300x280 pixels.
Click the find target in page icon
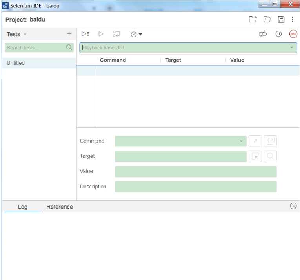[270, 156]
